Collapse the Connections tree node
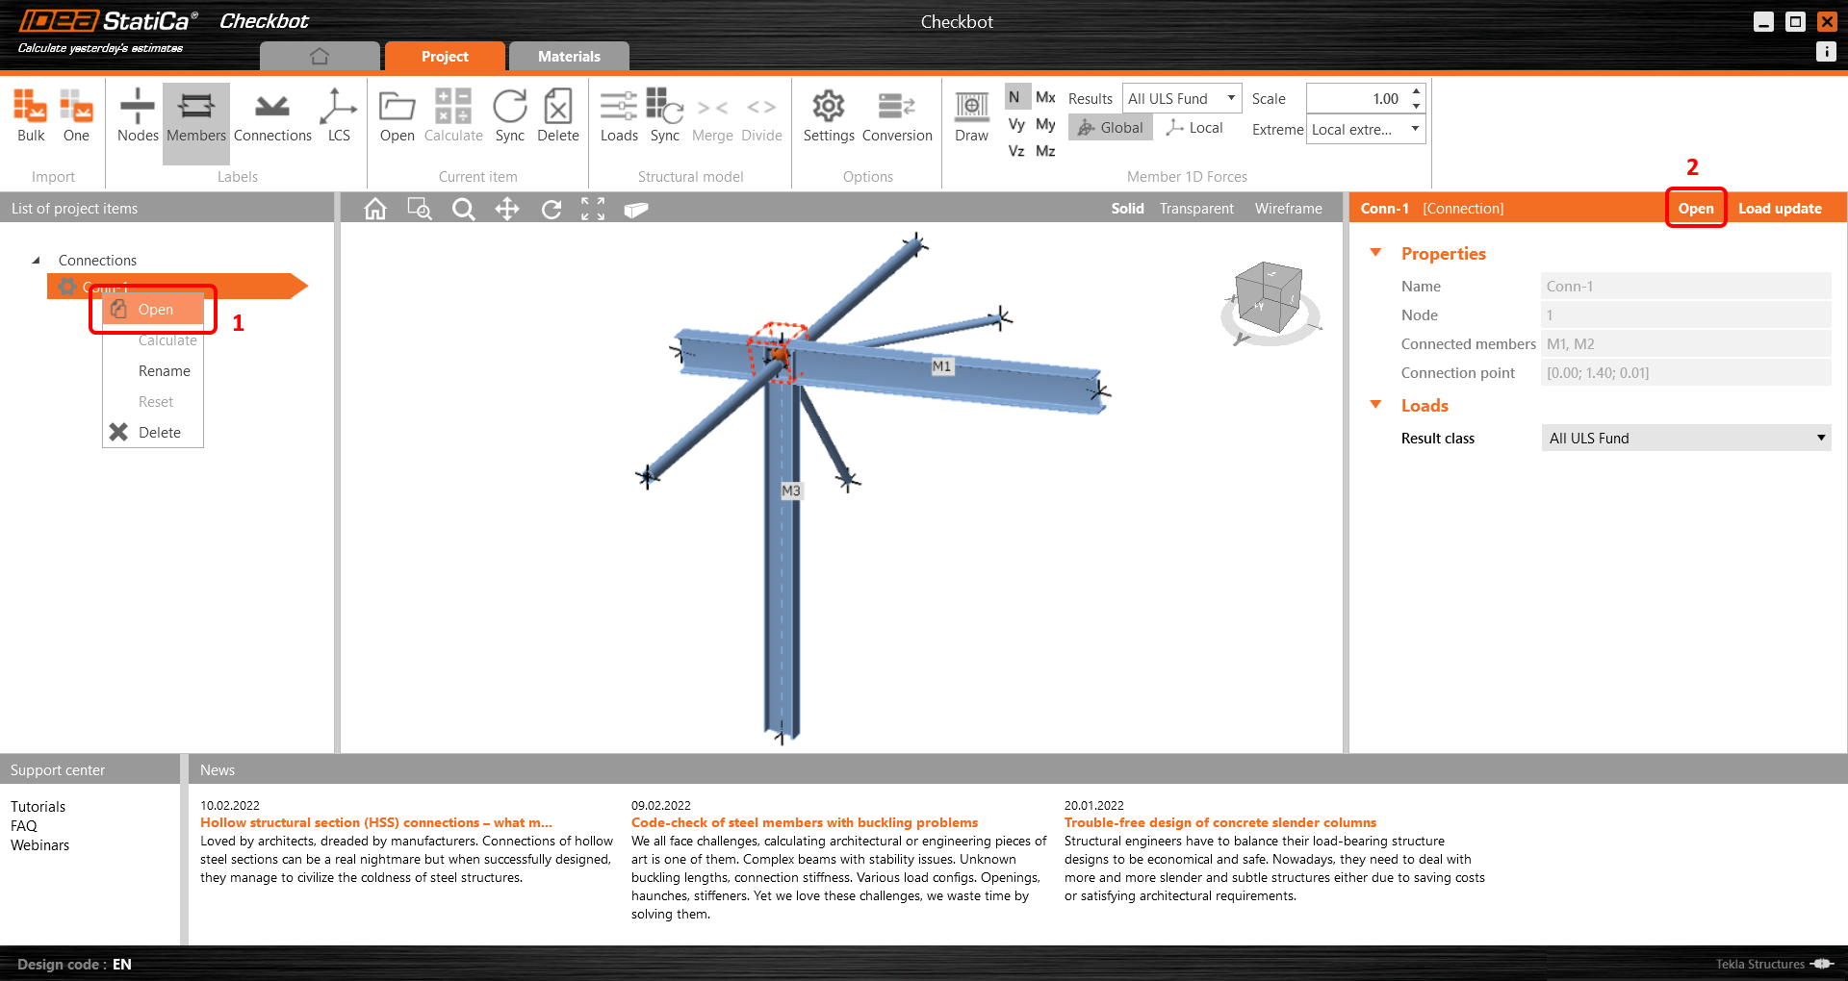The width and height of the screenshot is (1848, 981). tap(36, 260)
